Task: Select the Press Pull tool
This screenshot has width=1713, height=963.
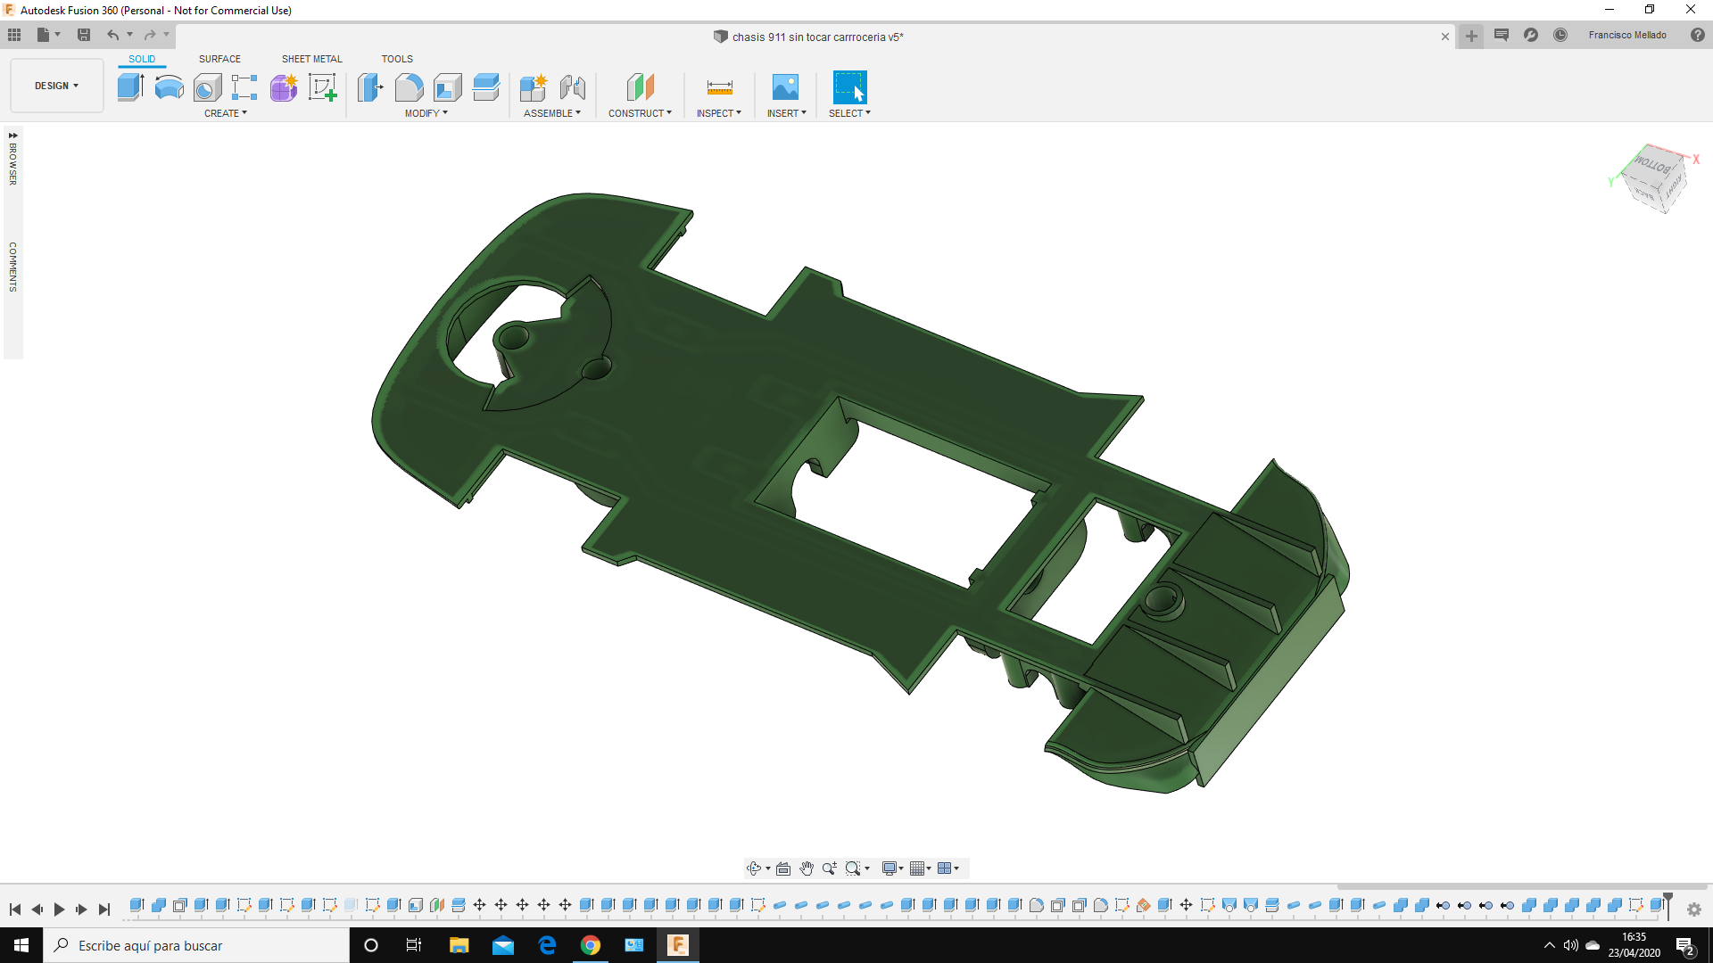Action: pos(370,86)
